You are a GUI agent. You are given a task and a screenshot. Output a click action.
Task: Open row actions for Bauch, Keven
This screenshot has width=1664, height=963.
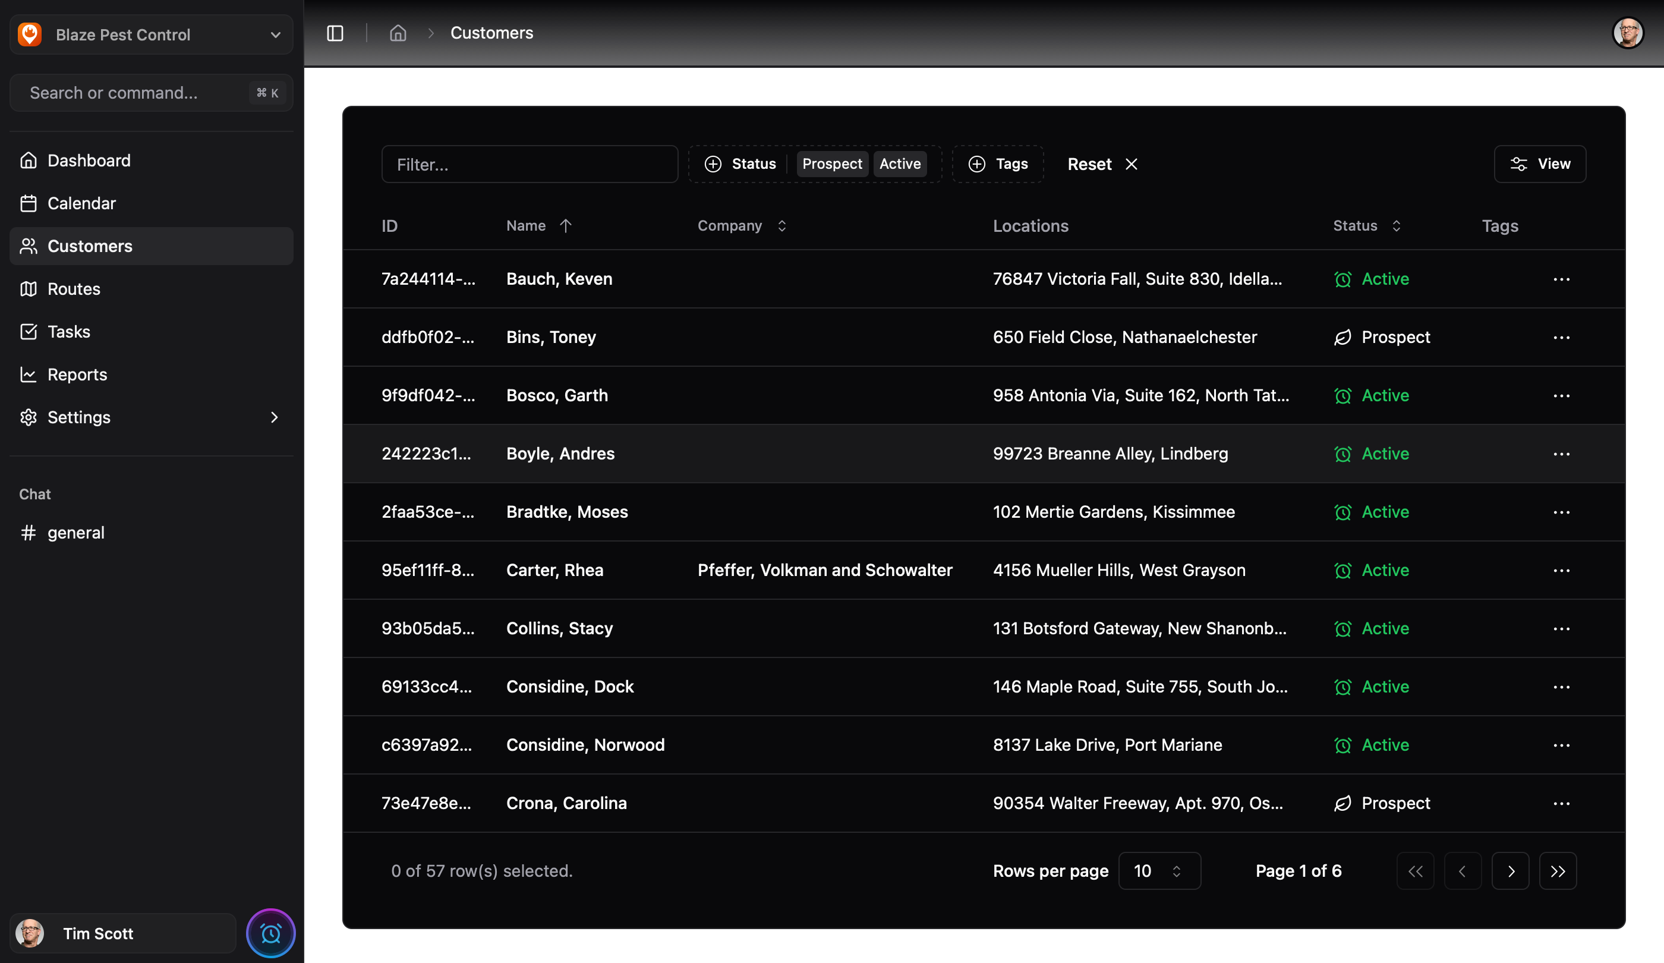(x=1561, y=279)
